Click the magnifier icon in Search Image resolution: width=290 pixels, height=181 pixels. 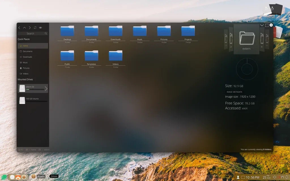(x=46, y=33)
